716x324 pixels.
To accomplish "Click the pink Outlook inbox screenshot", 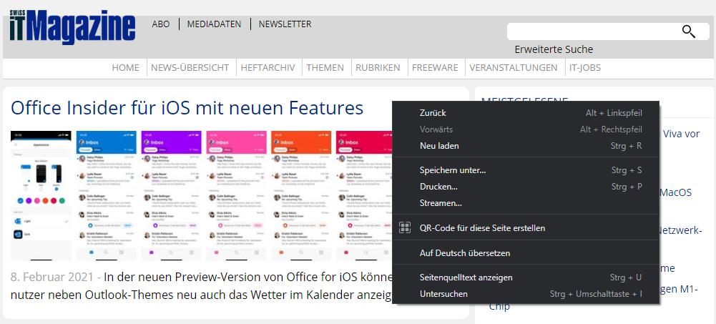I will [x=237, y=196].
